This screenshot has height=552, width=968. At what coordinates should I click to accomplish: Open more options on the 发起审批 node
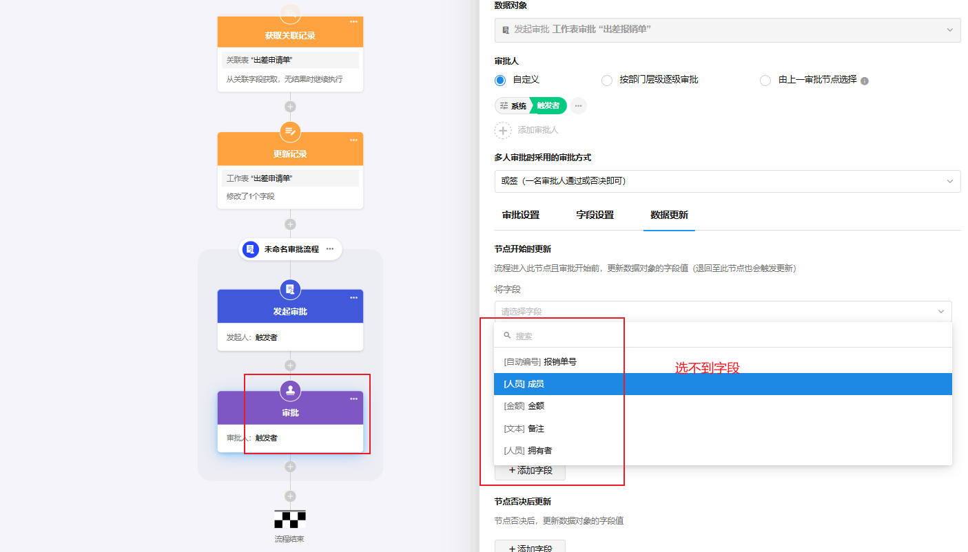[353, 297]
